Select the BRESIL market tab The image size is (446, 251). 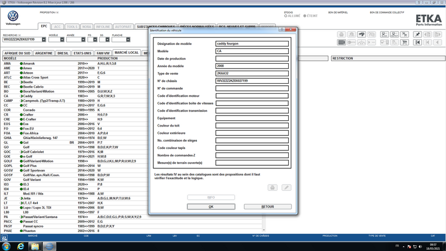coord(63,53)
